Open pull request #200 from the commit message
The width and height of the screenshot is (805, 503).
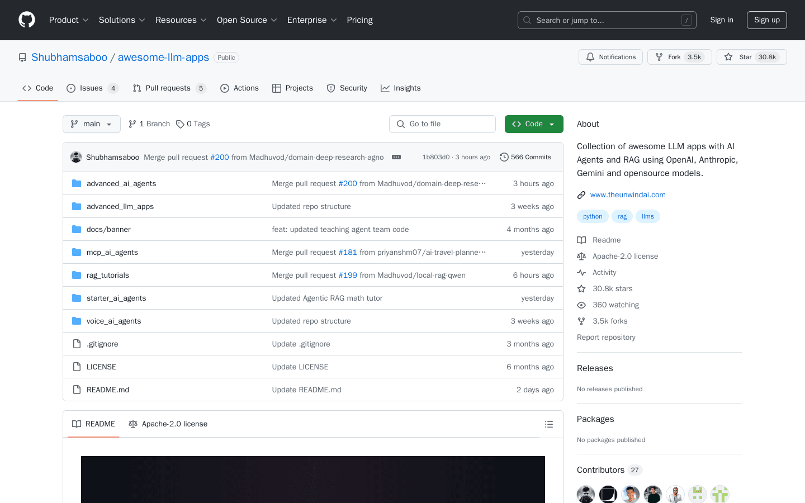pos(220,157)
